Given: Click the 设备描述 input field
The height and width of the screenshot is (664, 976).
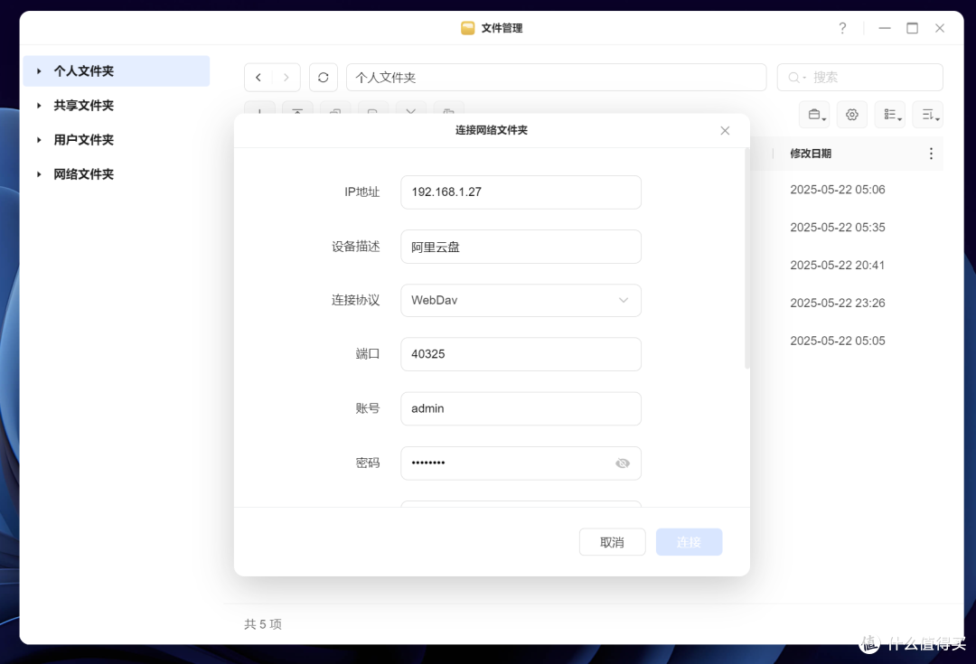Looking at the screenshot, I should coord(521,247).
